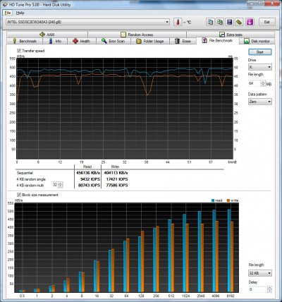Expand the 32 KB file length dropdown
The height and width of the screenshot is (302, 282).
pyautogui.click(x=260, y=273)
